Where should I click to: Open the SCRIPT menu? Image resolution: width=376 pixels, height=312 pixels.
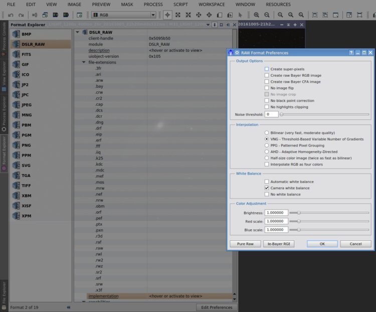[x=180, y=5]
